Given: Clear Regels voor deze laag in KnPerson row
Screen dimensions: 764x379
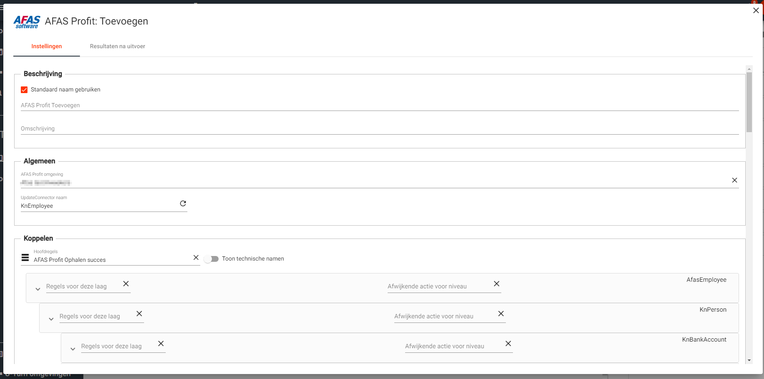Looking at the screenshot, I should [139, 314].
